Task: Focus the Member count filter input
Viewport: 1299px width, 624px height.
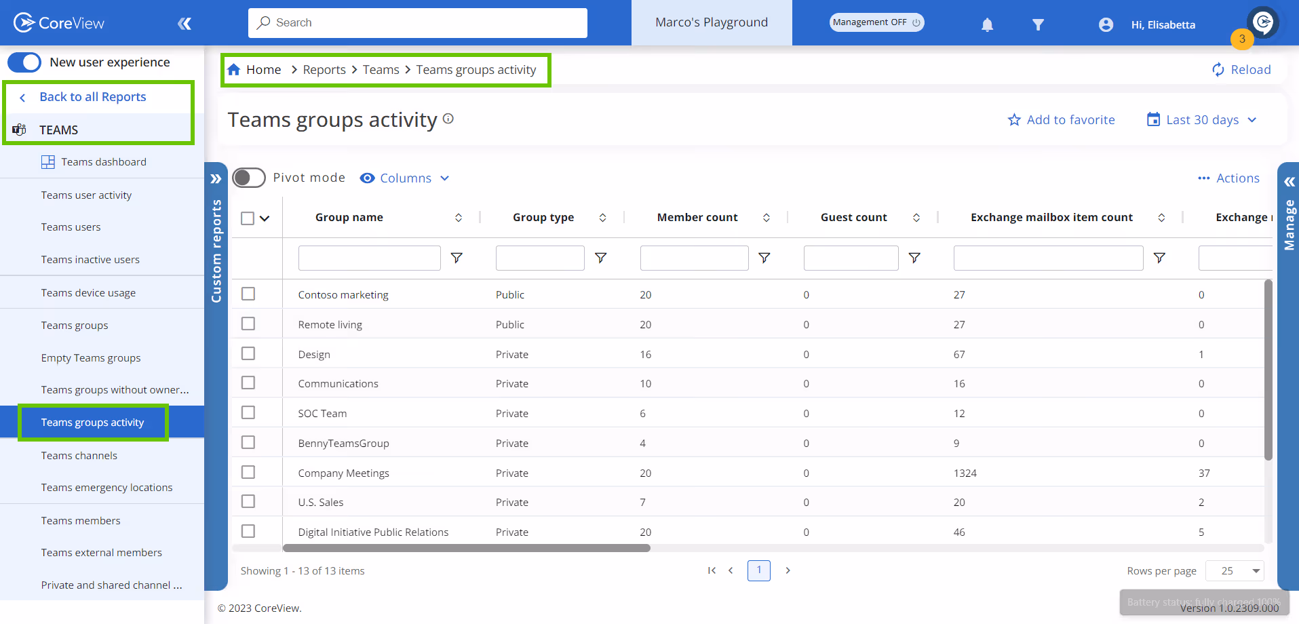Action: [695, 258]
